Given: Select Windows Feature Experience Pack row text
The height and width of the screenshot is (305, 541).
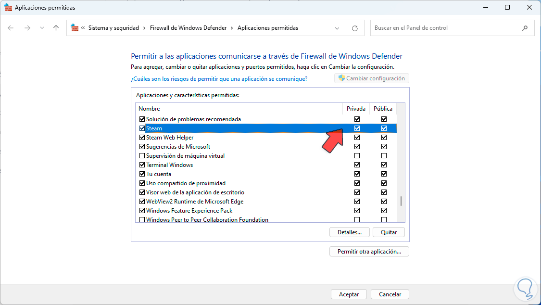Looking at the screenshot, I should [x=189, y=210].
